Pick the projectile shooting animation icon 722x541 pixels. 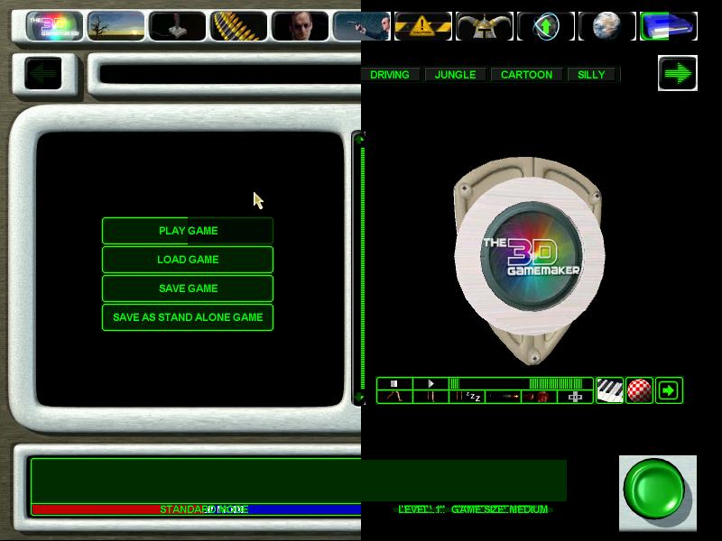(x=504, y=397)
